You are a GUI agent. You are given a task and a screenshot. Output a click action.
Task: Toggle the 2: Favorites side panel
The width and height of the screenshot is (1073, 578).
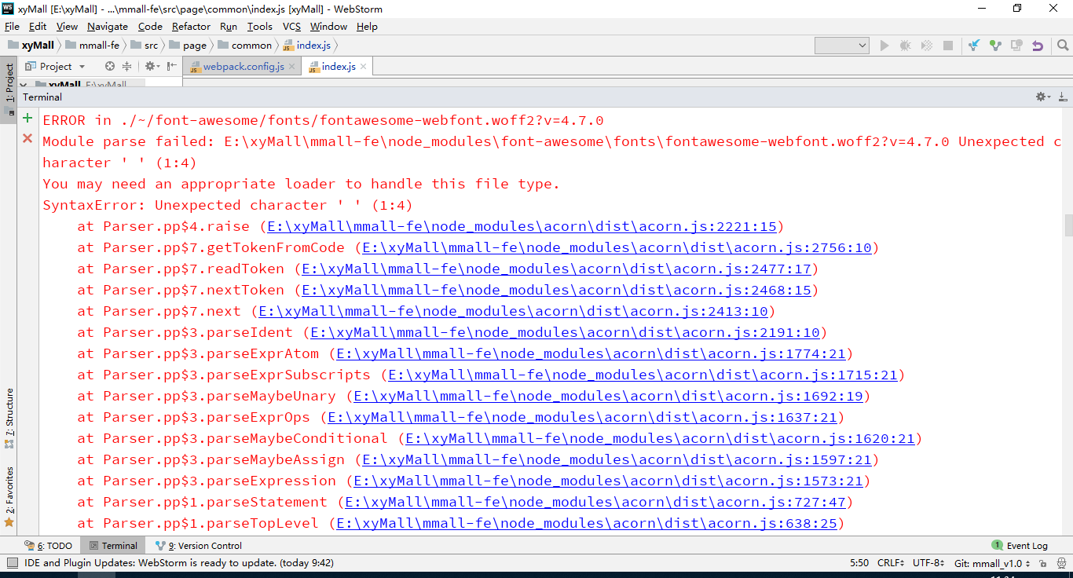pos(9,497)
